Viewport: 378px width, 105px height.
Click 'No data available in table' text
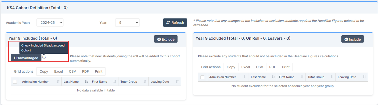click(x=96, y=90)
